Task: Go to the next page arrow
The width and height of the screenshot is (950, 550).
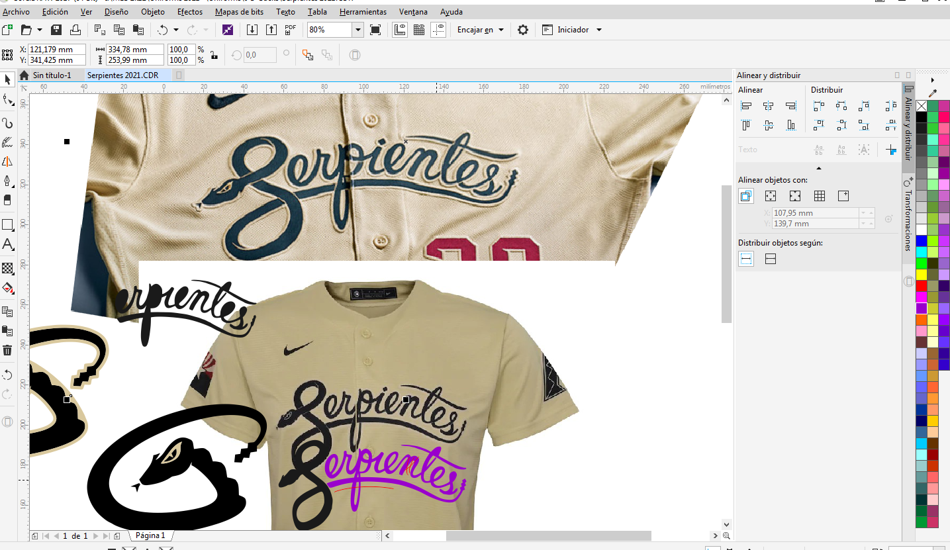Action: [97, 535]
